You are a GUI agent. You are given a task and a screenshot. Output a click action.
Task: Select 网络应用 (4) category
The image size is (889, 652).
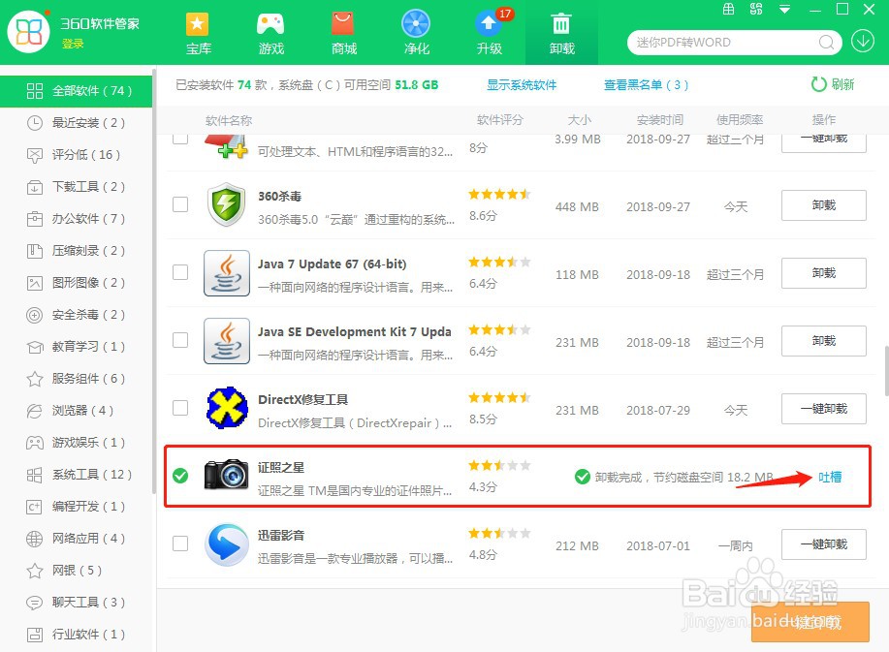[76, 538]
